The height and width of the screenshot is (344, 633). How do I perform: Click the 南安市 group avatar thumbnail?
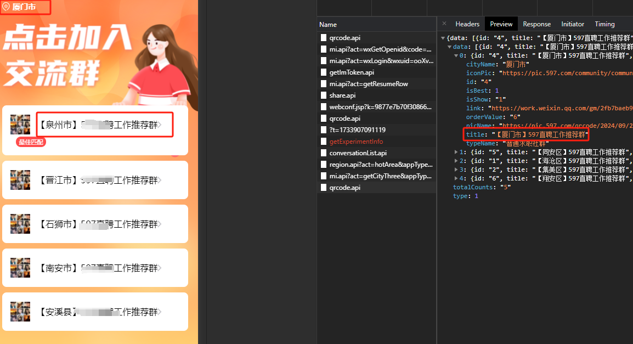click(x=20, y=268)
